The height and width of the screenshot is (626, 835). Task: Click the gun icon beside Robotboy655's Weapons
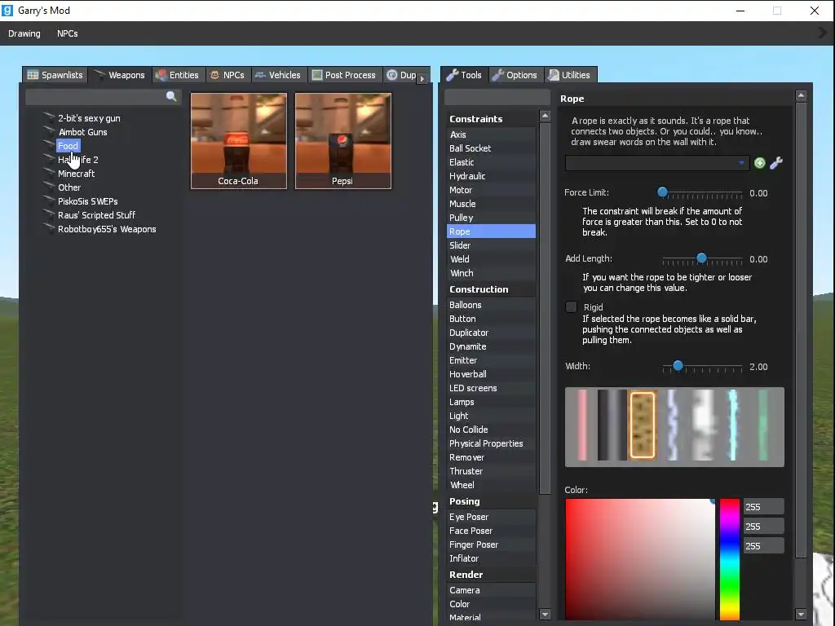[49, 228]
